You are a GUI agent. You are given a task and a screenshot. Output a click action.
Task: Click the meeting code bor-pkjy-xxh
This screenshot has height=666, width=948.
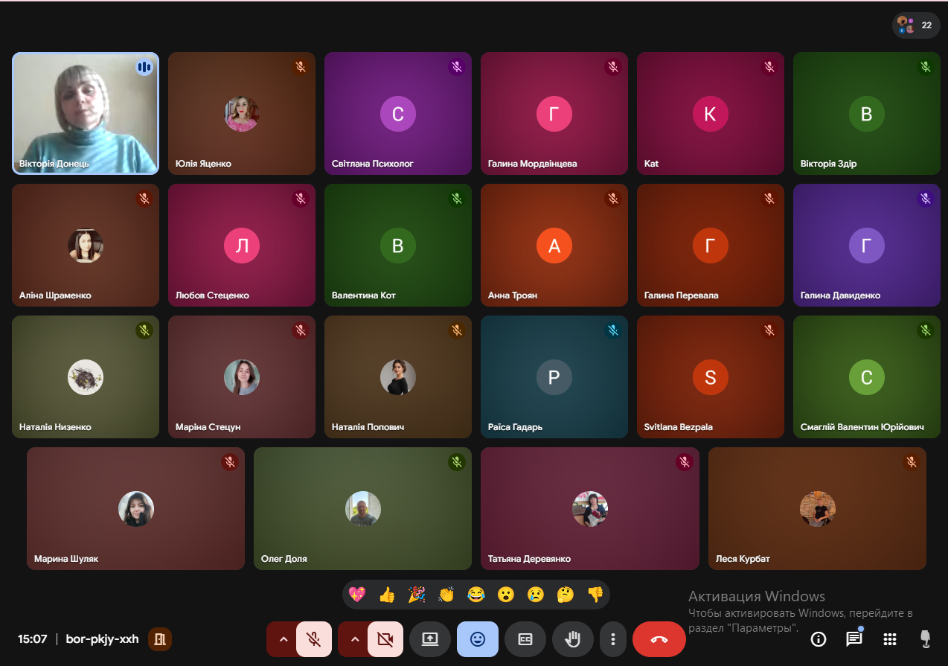click(102, 639)
